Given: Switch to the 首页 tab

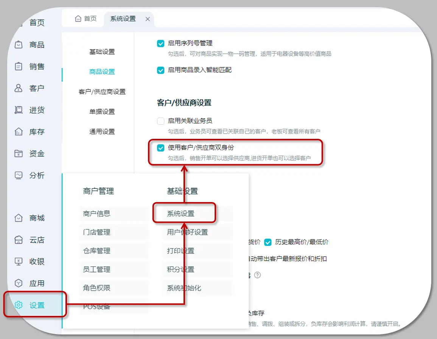Looking at the screenshot, I should (x=86, y=19).
